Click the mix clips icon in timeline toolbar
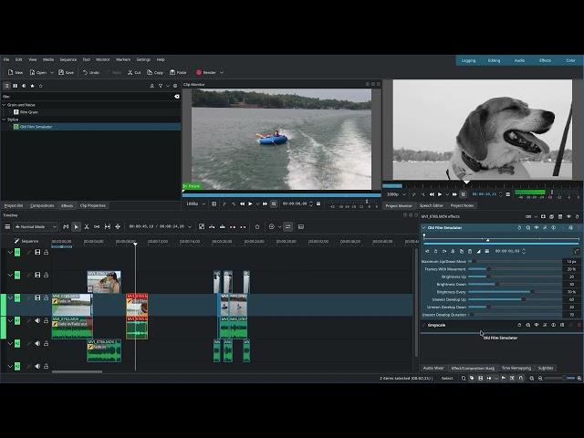Image resolution: width=584 pixels, height=438 pixels. [x=201, y=226]
